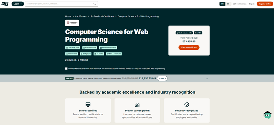
Task: Click the Job-ready skills tag
Action: pos(73,48)
